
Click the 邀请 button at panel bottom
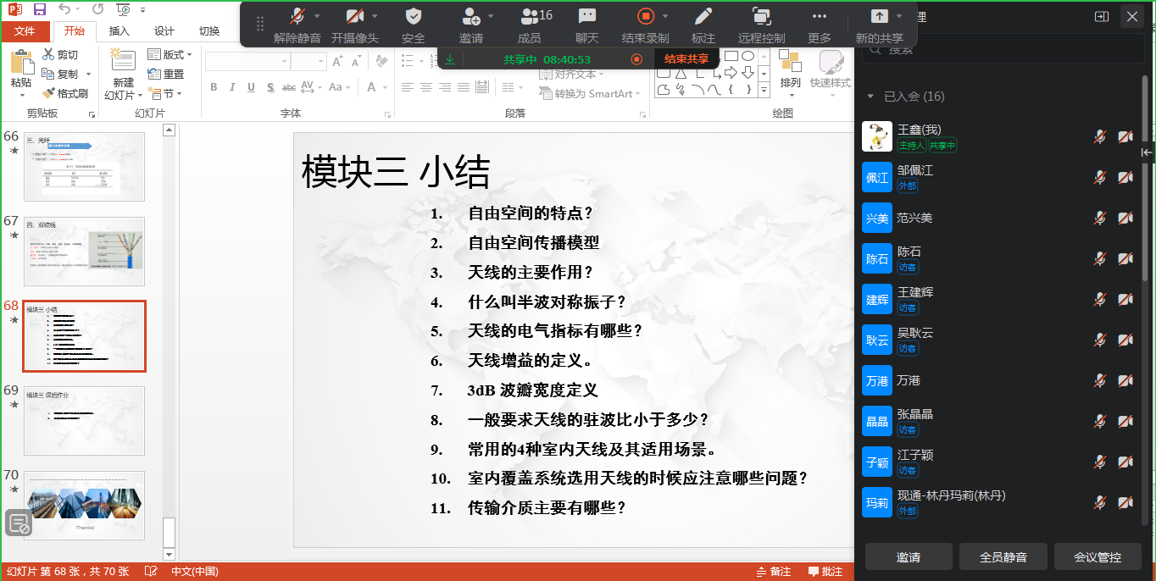point(909,557)
